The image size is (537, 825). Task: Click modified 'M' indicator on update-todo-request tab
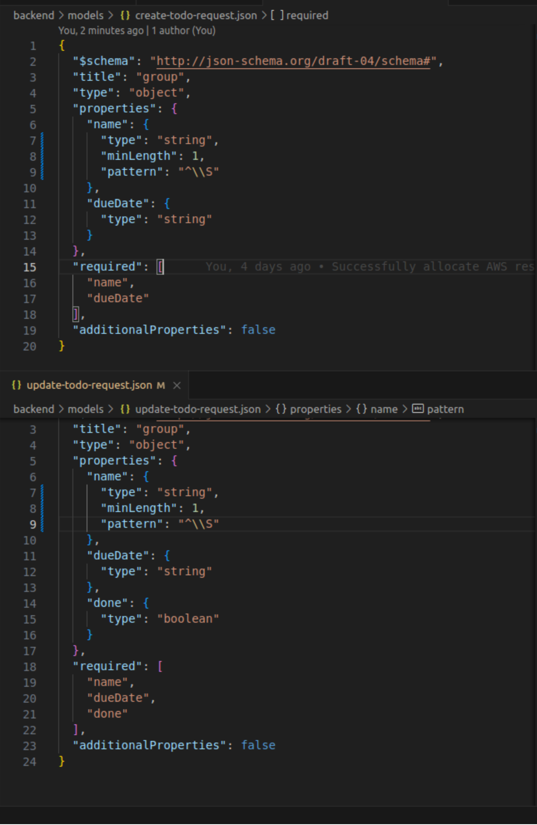161,385
